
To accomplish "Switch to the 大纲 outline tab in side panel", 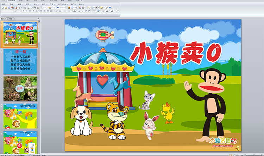I will click(x=11, y=19).
